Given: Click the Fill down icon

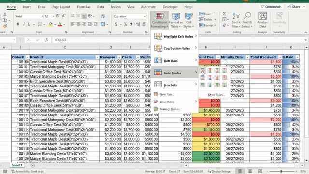Looking at the screenshot, I should (225, 19).
